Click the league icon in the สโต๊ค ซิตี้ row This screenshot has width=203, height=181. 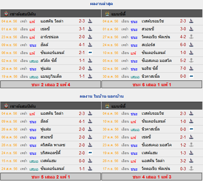(x=90, y=60)
